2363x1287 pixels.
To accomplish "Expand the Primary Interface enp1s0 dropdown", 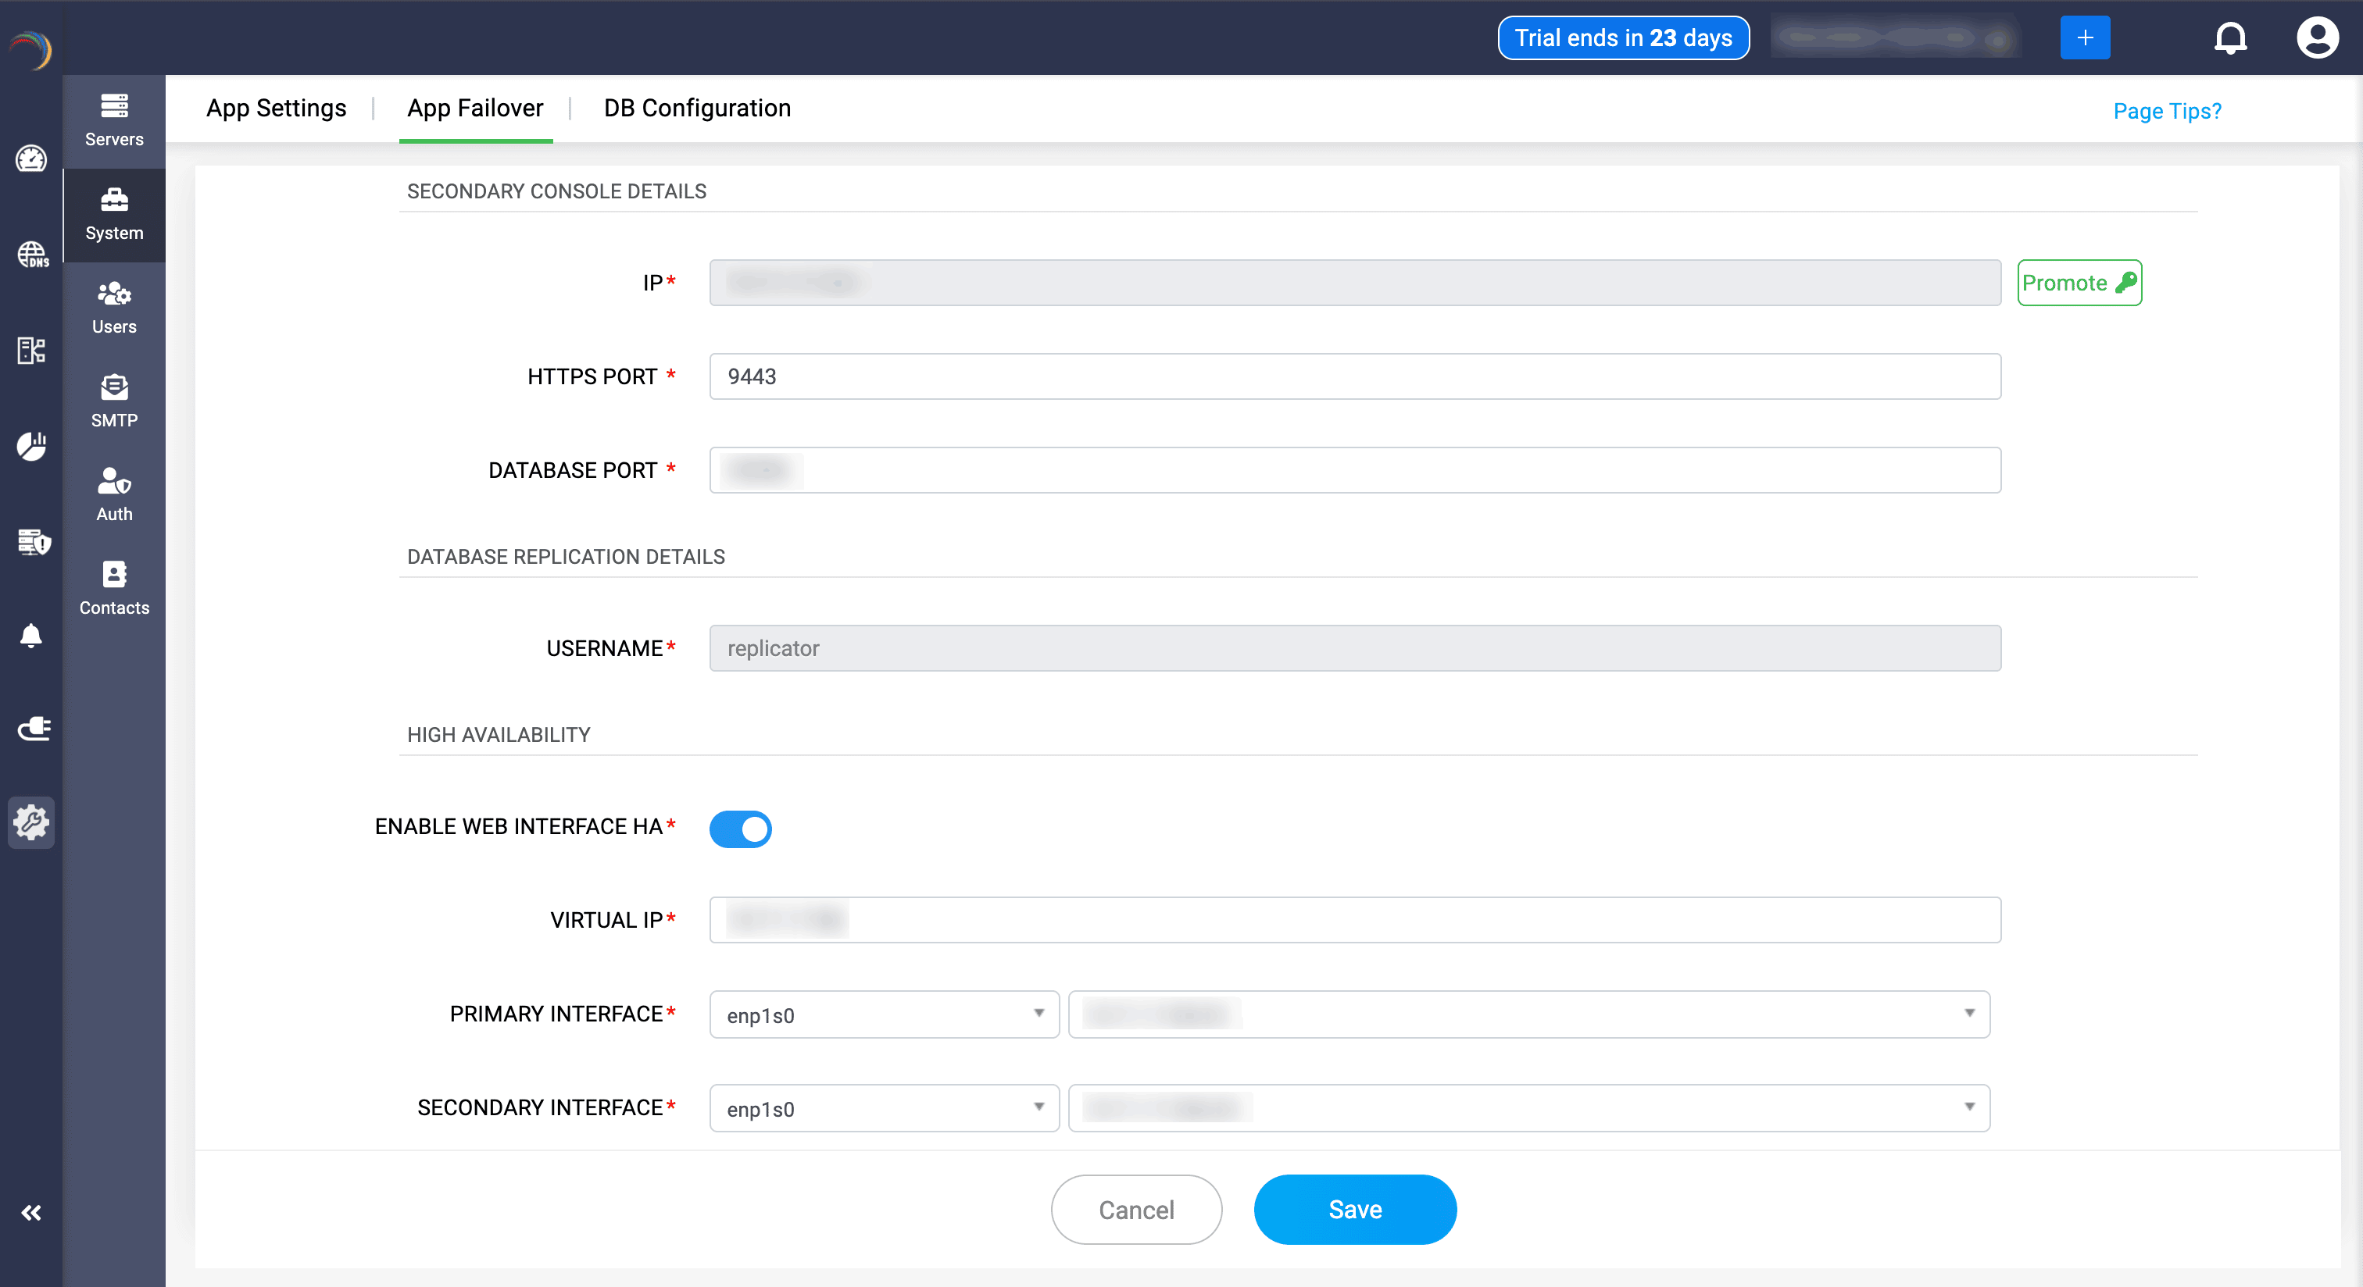I will click(885, 1014).
